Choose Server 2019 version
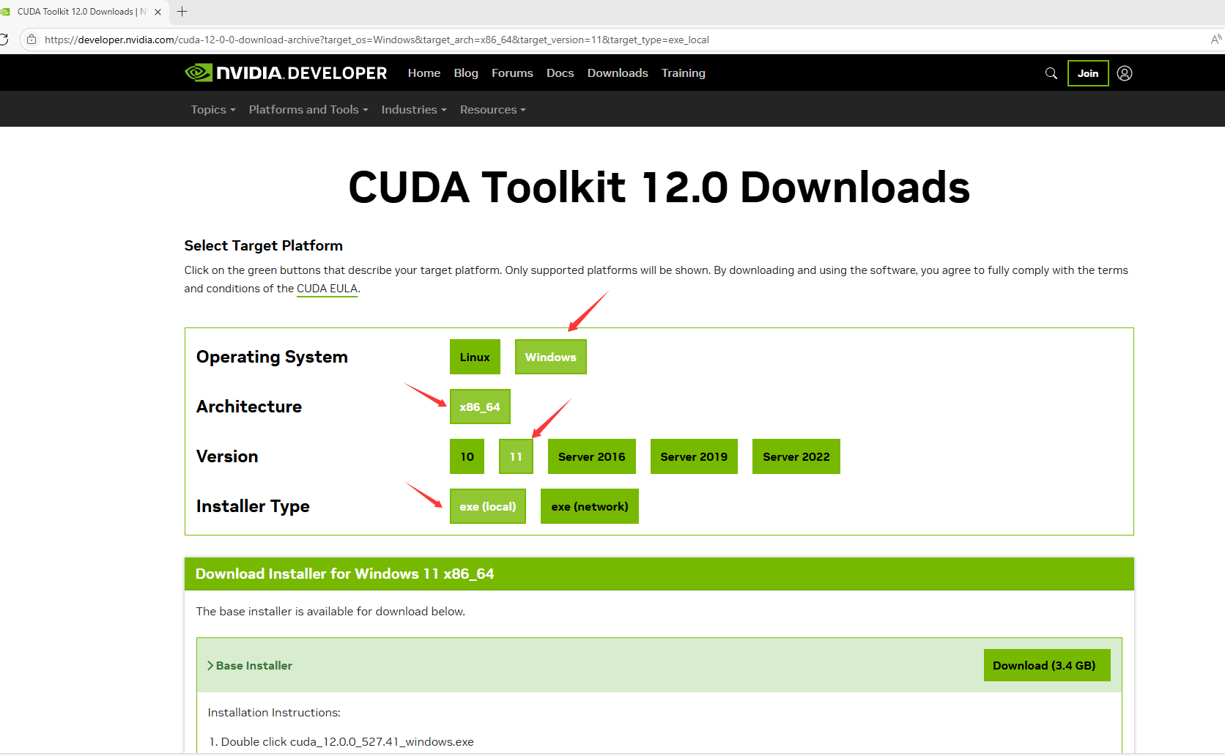The height and width of the screenshot is (756, 1225). pos(694,456)
